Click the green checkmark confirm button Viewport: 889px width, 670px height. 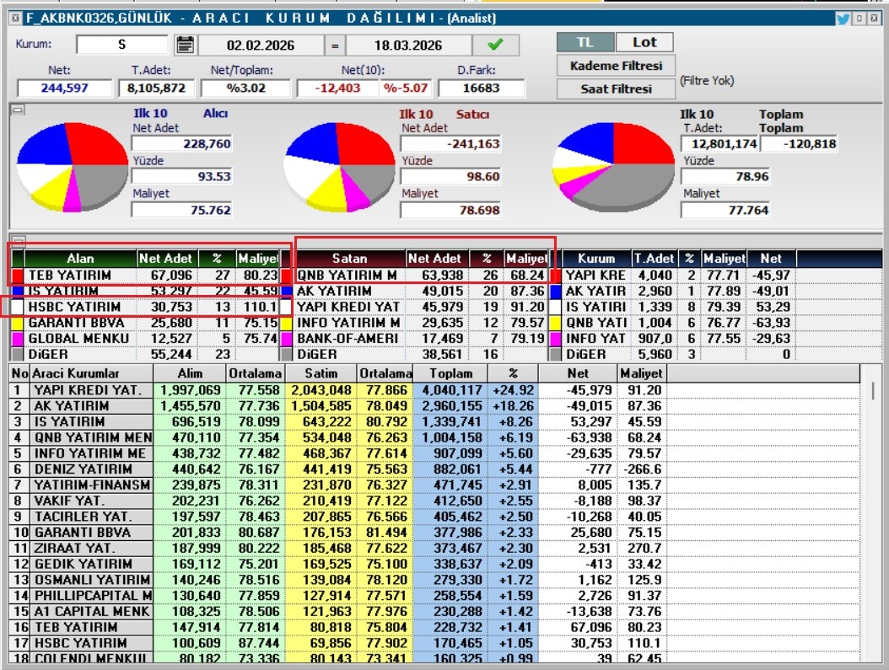click(x=495, y=45)
